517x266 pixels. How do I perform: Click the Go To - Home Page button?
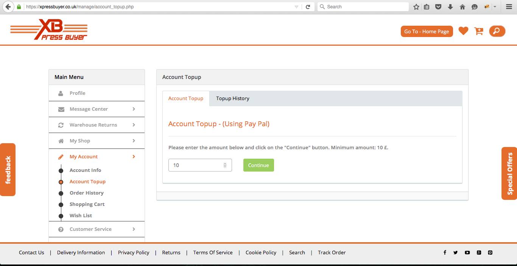coord(427,31)
